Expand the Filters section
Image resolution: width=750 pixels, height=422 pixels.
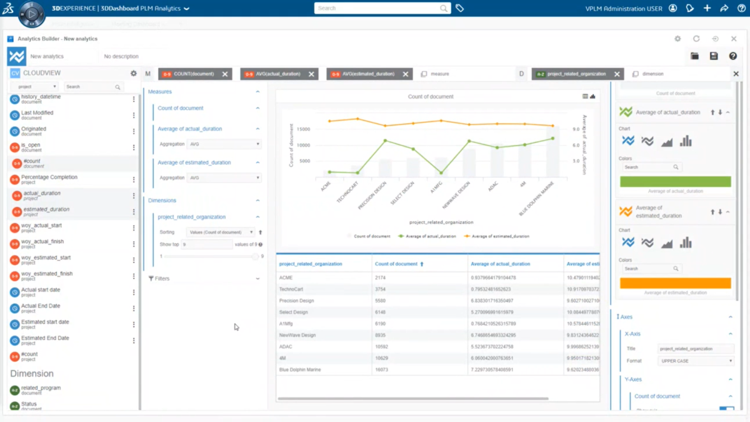257,279
